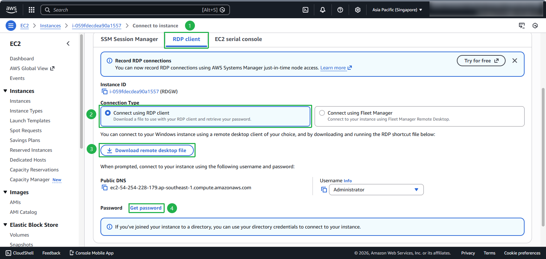The image size is (546, 259).
Task: Select Connect using Fleet Manager option
Action: (x=322, y=113)
